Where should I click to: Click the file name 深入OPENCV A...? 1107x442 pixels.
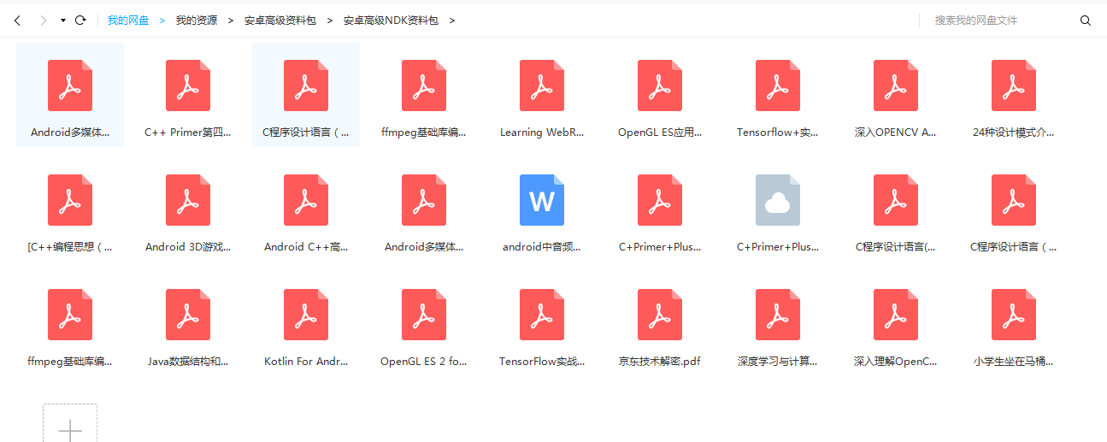pos(896,133)
